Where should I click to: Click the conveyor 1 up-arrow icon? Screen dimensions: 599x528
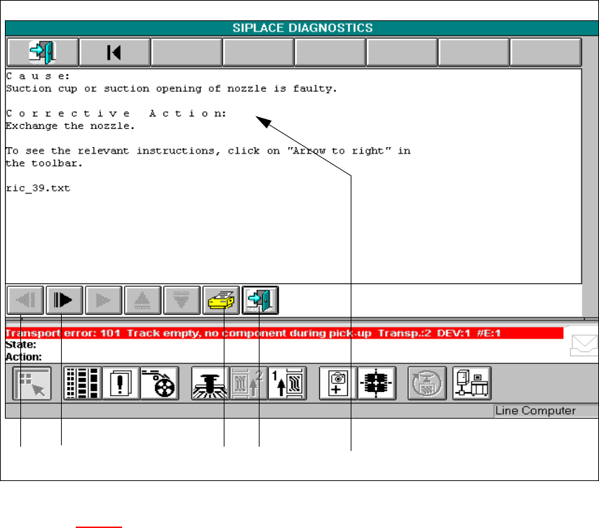pos(288,384)
